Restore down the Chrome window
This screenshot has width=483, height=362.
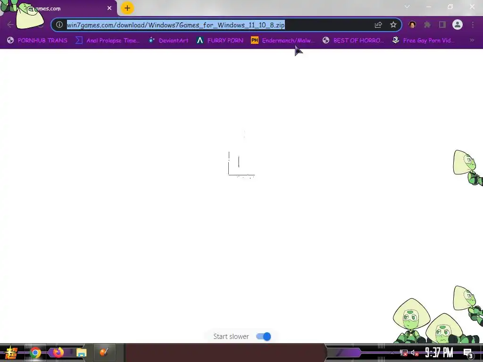click(x=450, y=7)
